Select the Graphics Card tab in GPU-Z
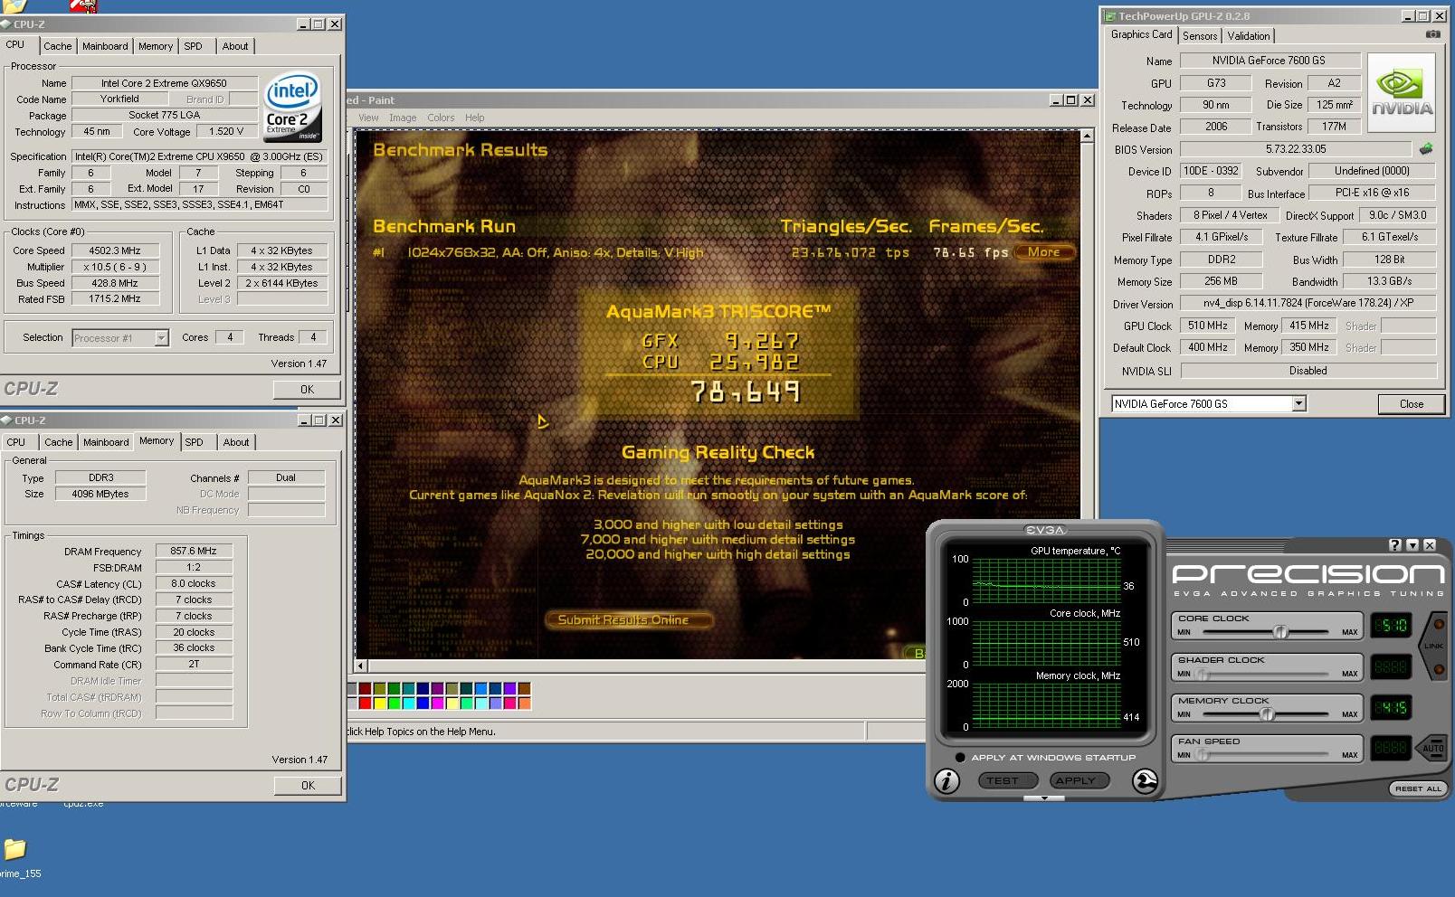The height and width of the screenshot is (897, 1455). click(x=1141, y=34)
